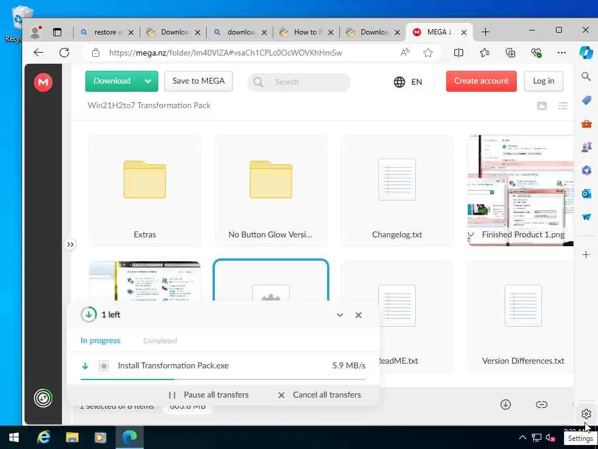Click the Log in button
Image resolution: width=598 pixels, height=449 pixels.
544,81
